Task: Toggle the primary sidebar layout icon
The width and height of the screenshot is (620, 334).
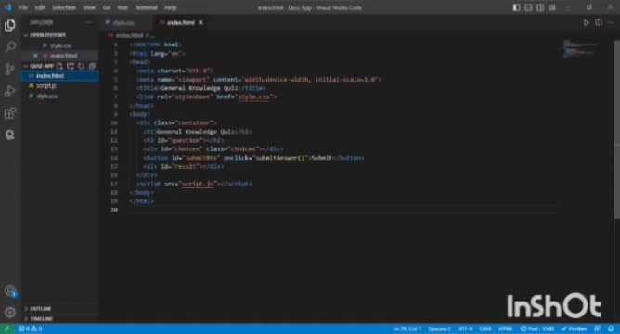Action: pos(516,7)
